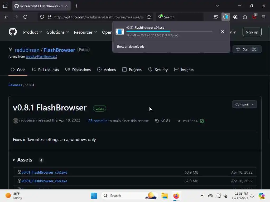Image resolution: width=270 pixels, height=202 pixels.
Task: Click the browser Search box
Action: pyautogui.click(x=180, y=17)
